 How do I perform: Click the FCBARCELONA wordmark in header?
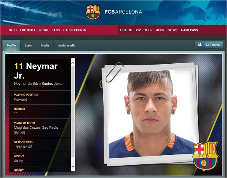(x=123, y=12)
